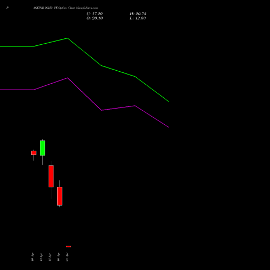
Task: Select the high value 'H: 20.75'
Action: 138,14
